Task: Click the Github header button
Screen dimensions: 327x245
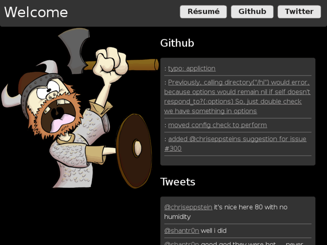Action: tap(252, 12)
